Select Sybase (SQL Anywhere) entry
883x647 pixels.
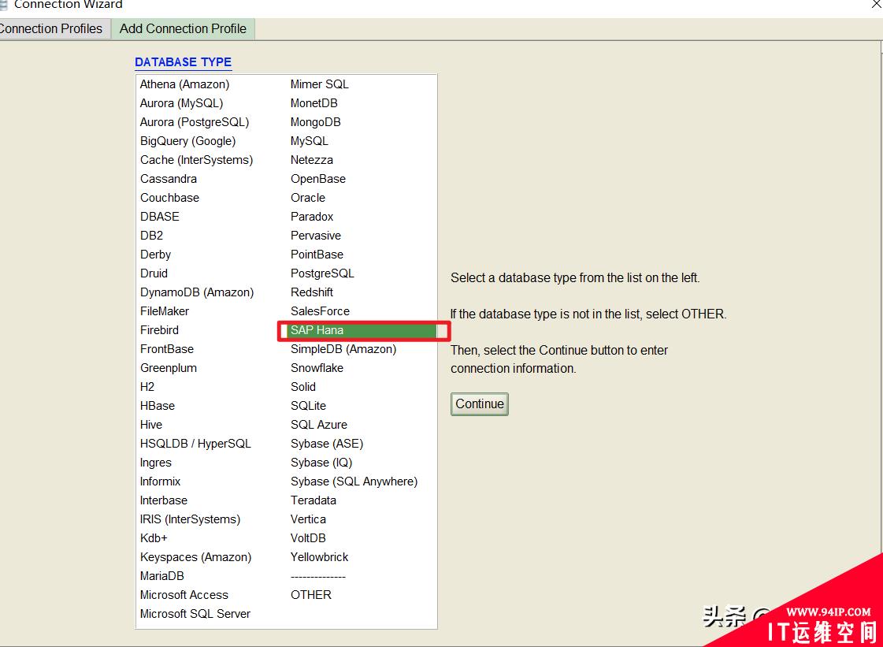(x=354, y=482)
